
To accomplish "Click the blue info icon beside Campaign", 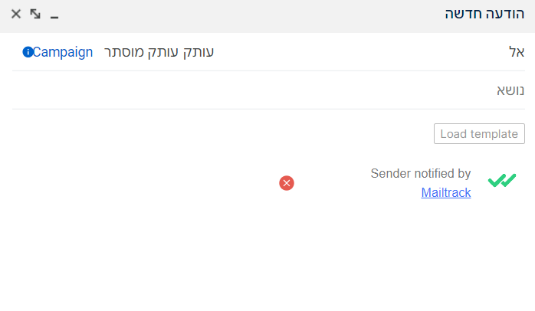I will click(28, 52).
